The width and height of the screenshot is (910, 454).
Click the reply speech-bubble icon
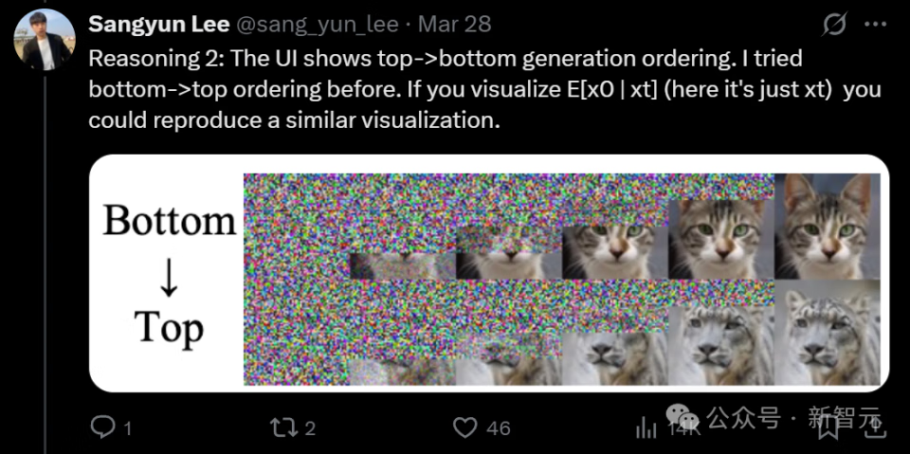coord(103,428)
